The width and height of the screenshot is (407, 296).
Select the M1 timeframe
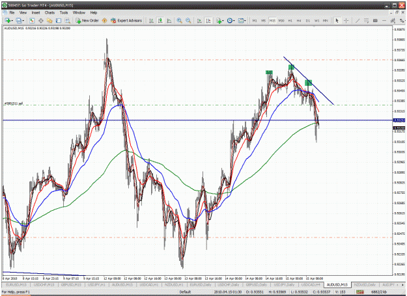coord(255,20)
